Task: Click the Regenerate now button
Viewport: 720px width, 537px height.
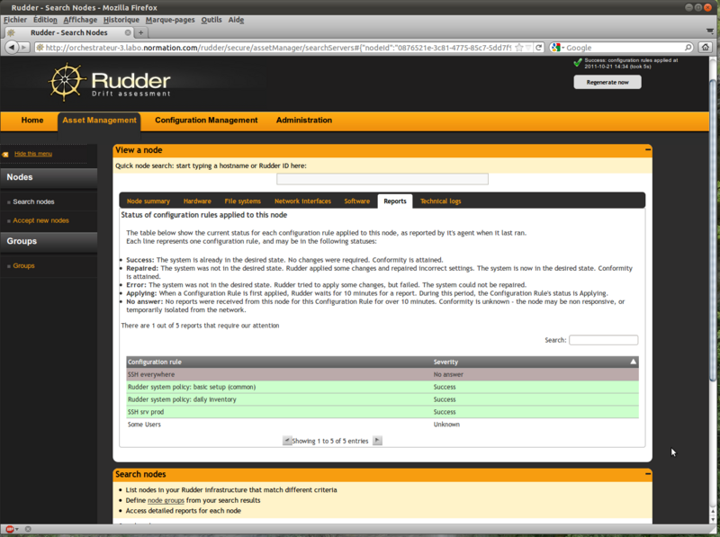Action: click(x=607, y=82)
